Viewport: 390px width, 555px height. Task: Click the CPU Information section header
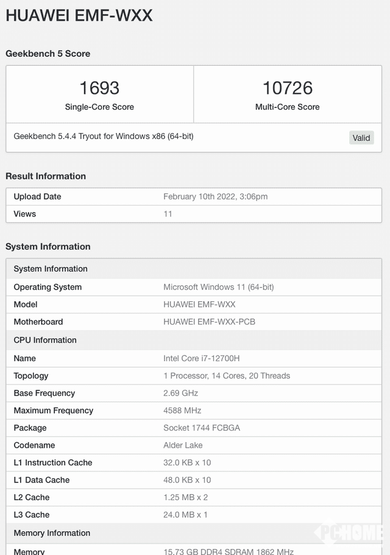point(194,340)
